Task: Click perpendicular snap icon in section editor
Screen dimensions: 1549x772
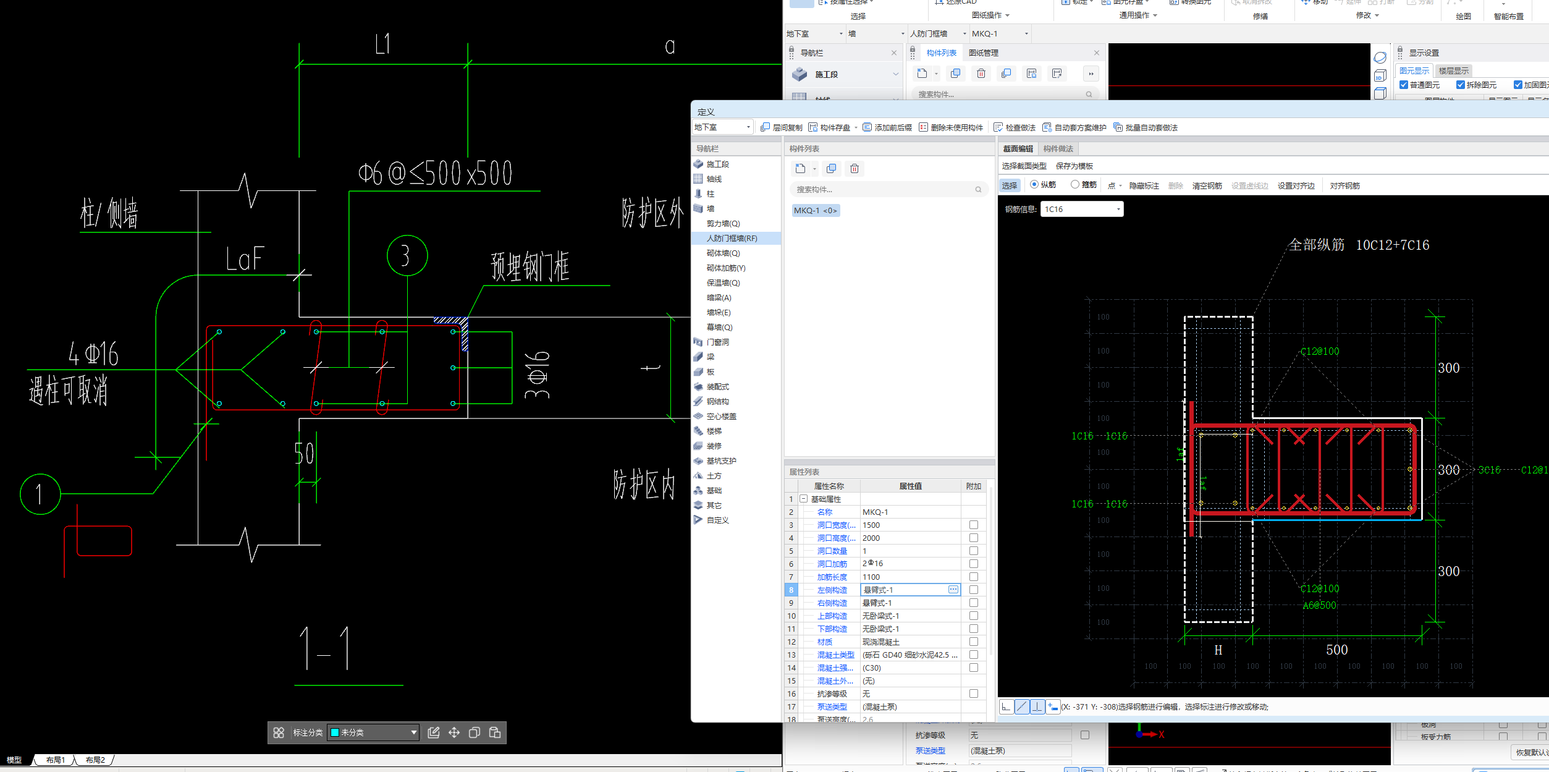Action: (x=1037, y=706)
